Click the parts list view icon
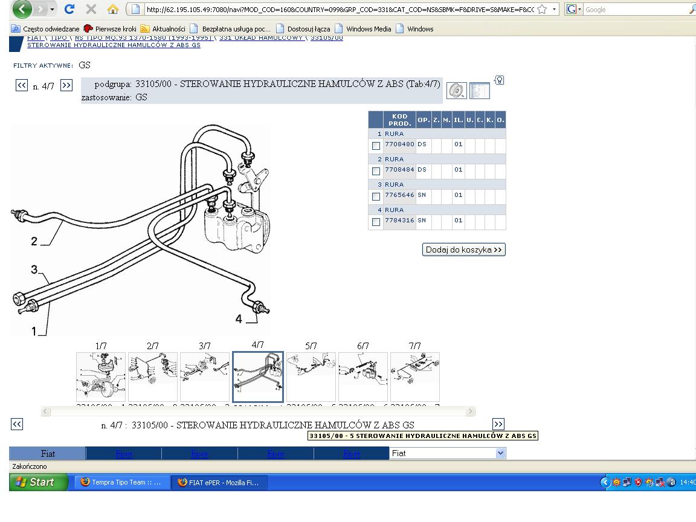 click(479, 91)
